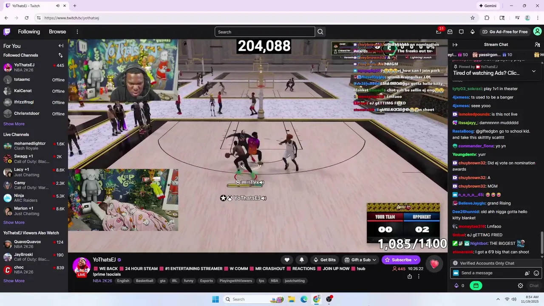Open browser extensions puzzle icon

[x=487, y=18]
